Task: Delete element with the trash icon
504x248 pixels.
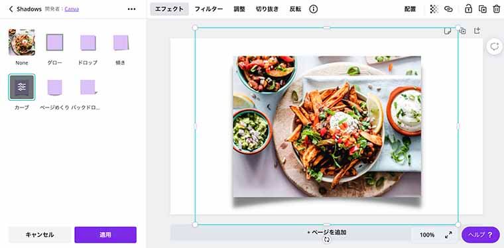Action: coord(496,9)
